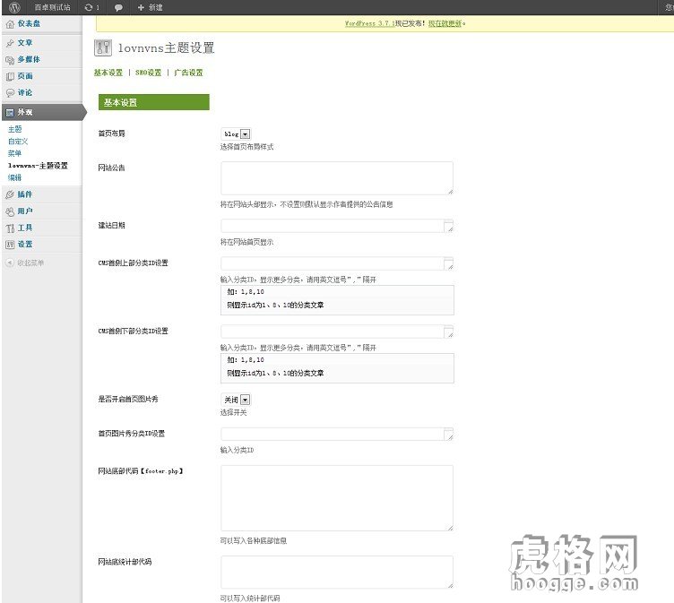
Task: Click the 插件 plugin icon in sidebar
Action: point(10,194)
